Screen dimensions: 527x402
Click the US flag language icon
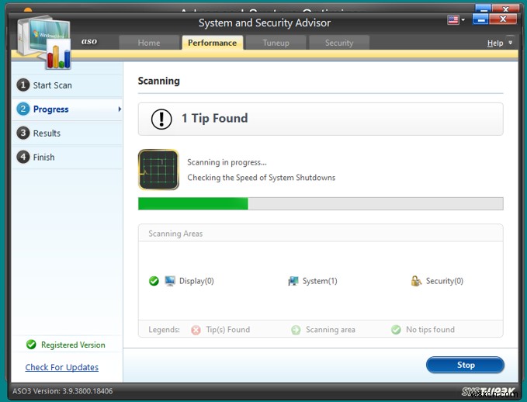coord(453,20)
